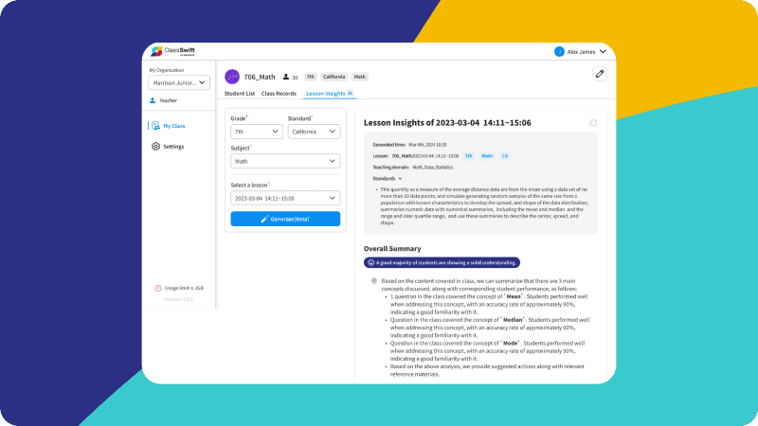This screenshot has width=758, height=426.
Task: Open the Grade 7th dropdown
Action: (x=257, y=132)
